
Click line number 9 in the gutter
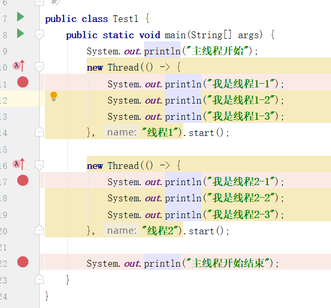click(4, 51)
